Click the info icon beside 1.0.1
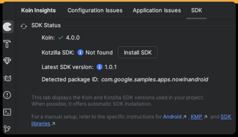Screen dimensions: 238x137 [x=99, y=67]
